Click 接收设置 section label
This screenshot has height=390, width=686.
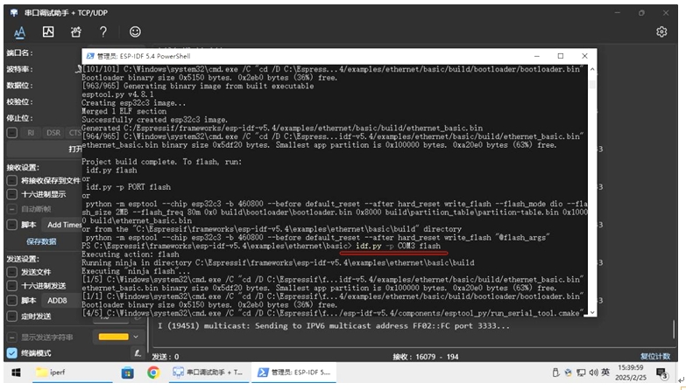(x=23, y=167)
